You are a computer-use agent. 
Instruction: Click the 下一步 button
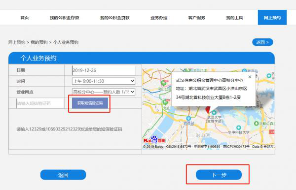tap(219, 175)
